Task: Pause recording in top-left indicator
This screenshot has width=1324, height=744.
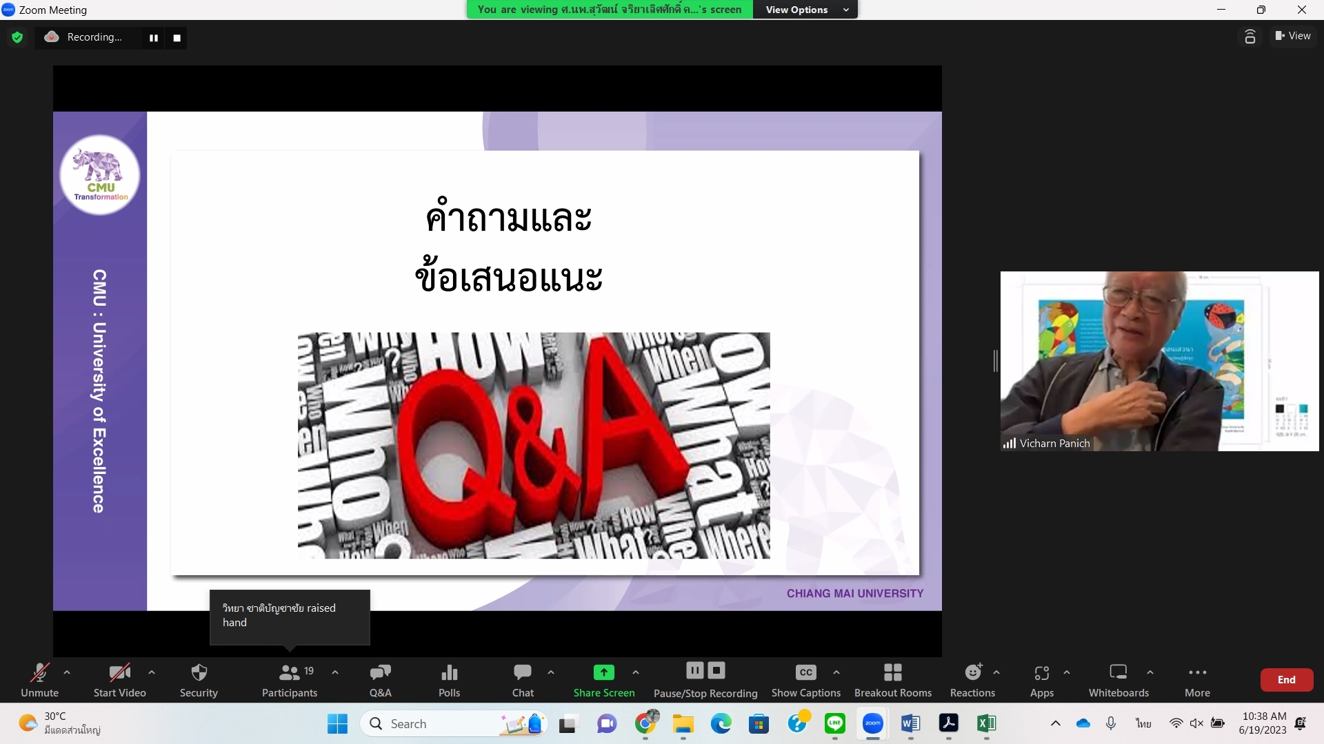Action: tap(154, 38)
